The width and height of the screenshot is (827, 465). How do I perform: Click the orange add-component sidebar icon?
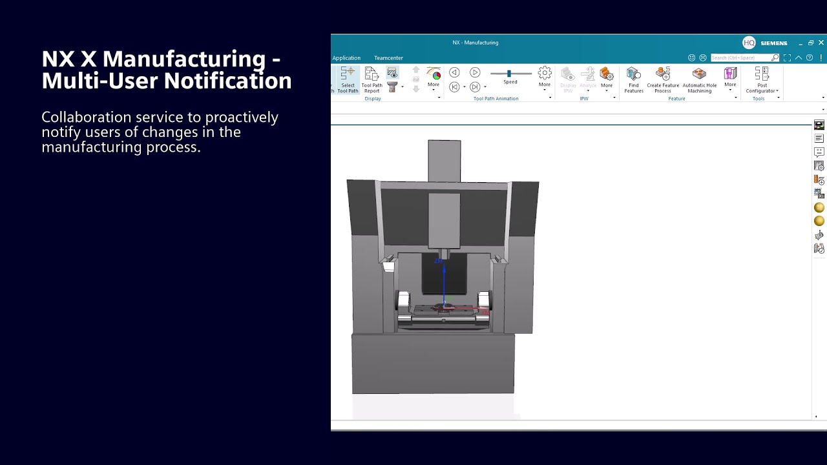(819, 180)
